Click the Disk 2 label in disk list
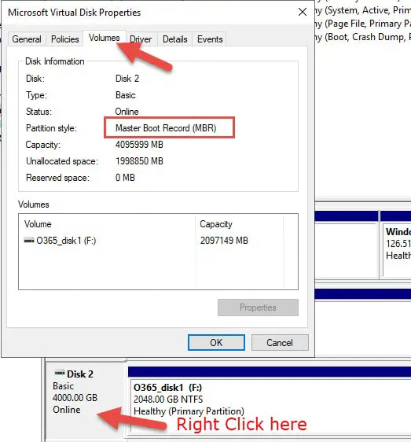Viewport: 411px width, 442px height. [80, 374]
